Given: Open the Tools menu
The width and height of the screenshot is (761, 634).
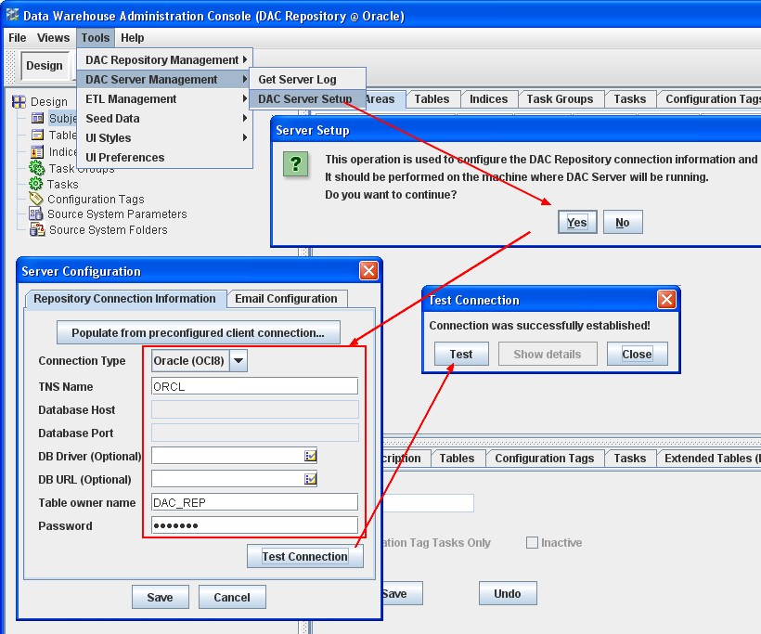Looking at the screenshot, I should point(95,38).
